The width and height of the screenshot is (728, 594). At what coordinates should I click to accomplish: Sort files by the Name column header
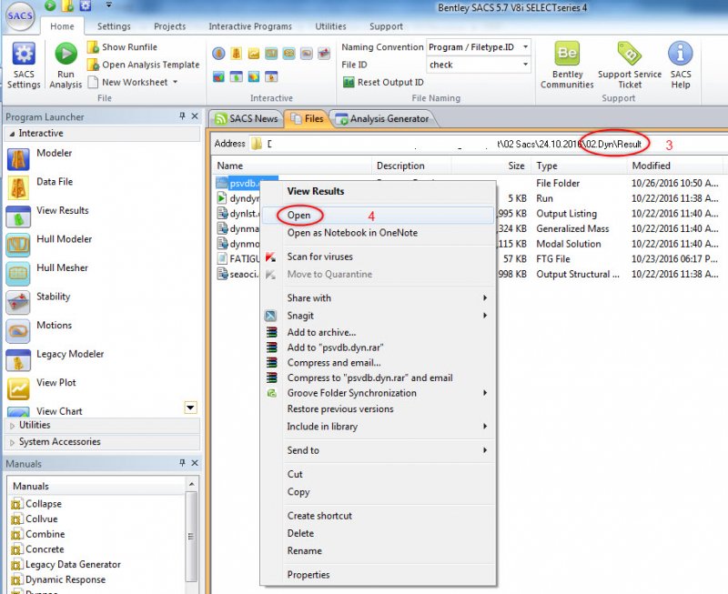292,166
